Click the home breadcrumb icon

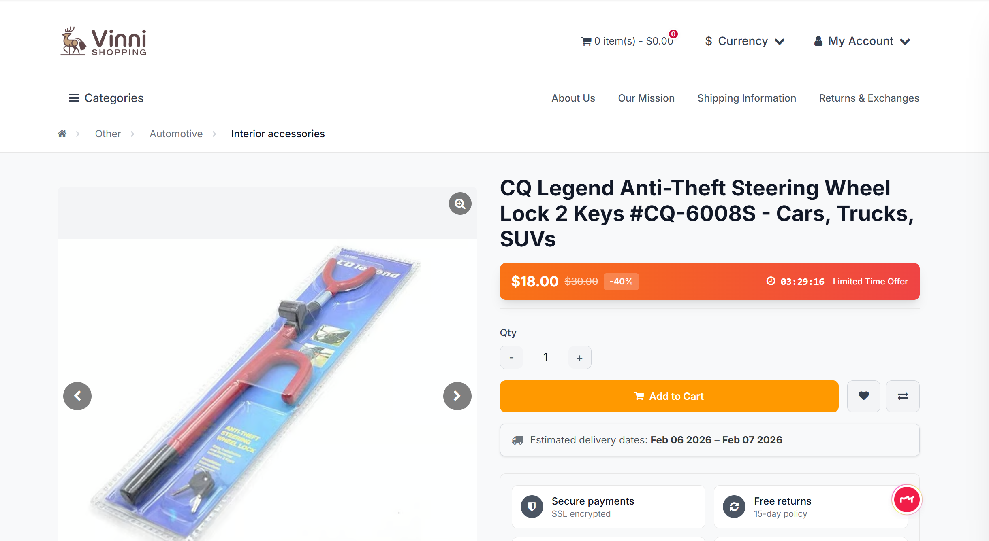[62, 134]
